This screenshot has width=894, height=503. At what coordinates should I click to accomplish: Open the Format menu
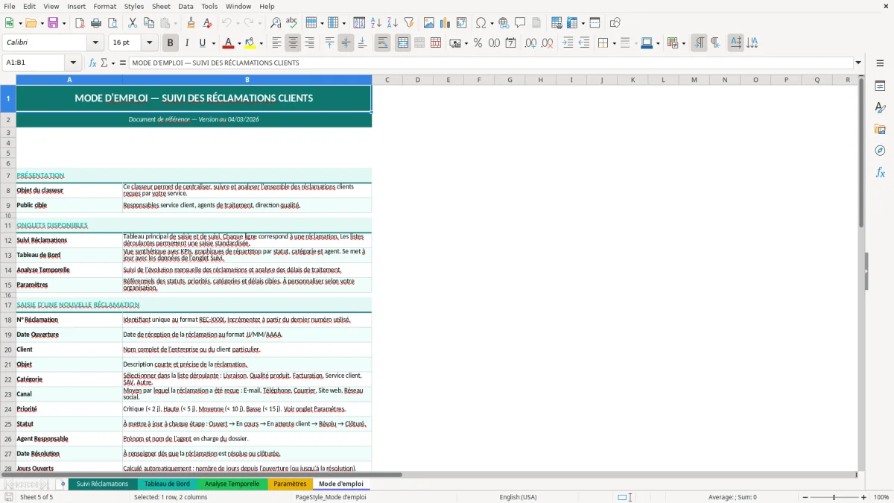[104, 6]
